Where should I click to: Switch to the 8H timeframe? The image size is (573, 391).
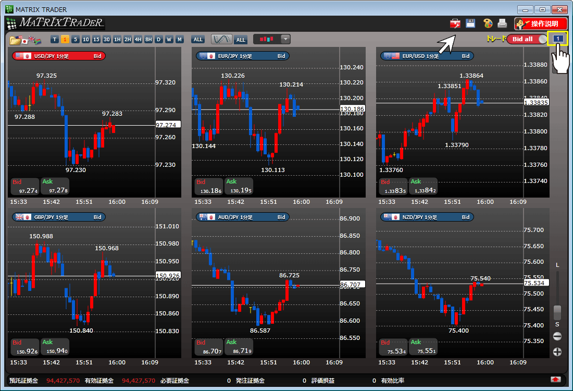pos(148,40)
